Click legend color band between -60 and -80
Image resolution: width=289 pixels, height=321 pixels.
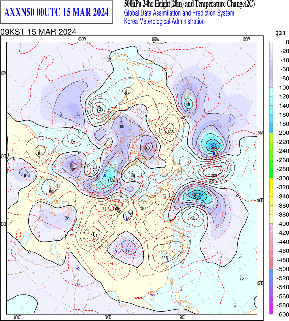(271, 74)
